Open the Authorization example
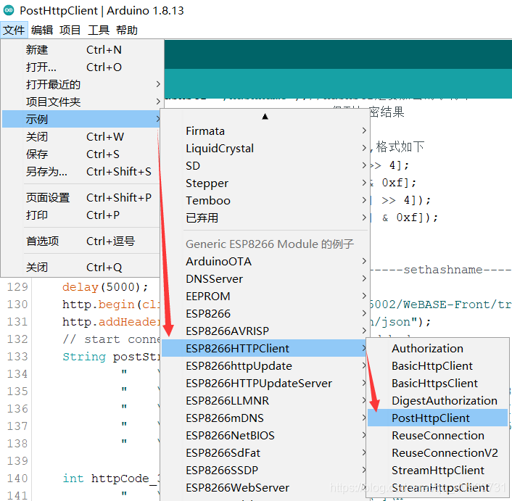Screen dimensions: 512x501 437,348
